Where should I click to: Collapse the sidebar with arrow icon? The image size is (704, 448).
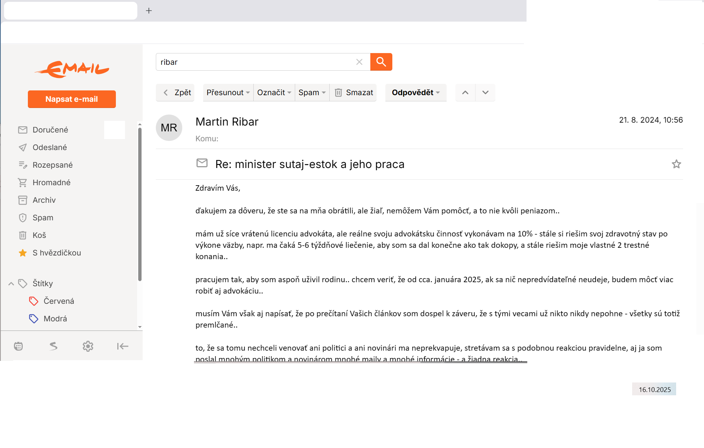[x=122, y=346]
